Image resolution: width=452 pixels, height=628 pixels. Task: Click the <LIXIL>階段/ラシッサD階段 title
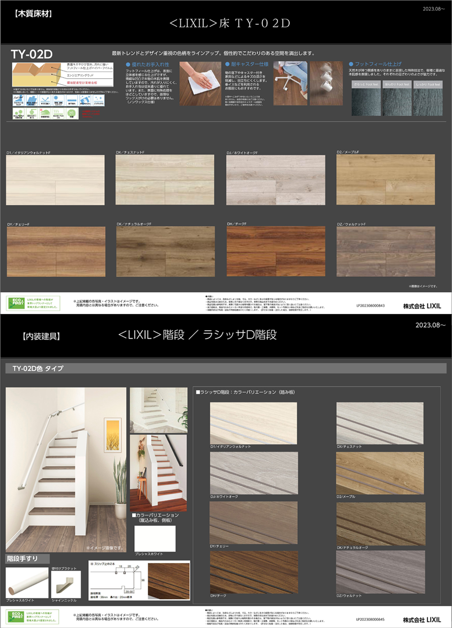click(197, 335)
